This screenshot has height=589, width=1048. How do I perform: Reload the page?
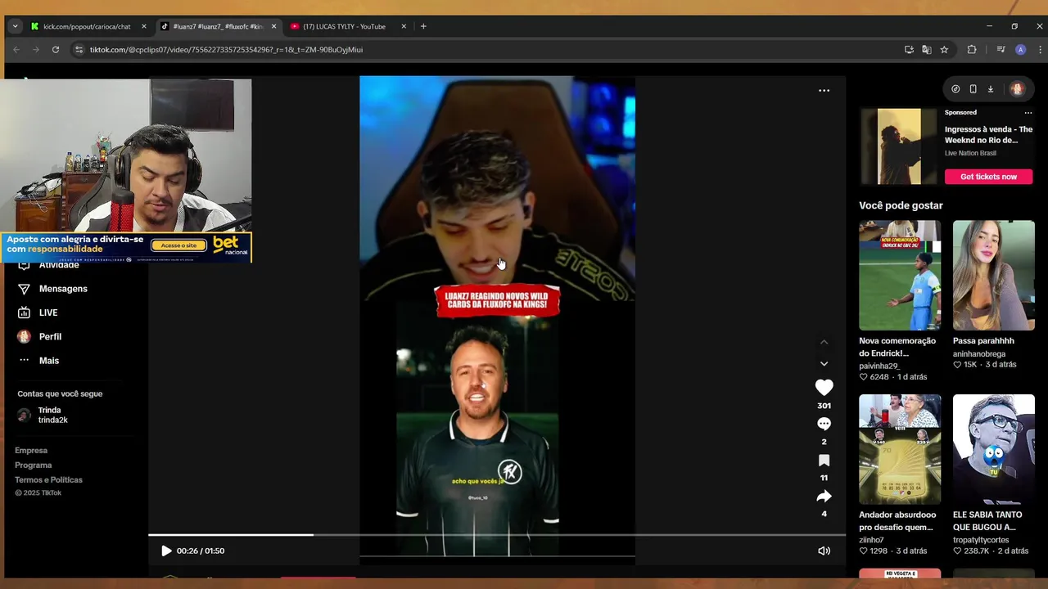pos(56,49)
